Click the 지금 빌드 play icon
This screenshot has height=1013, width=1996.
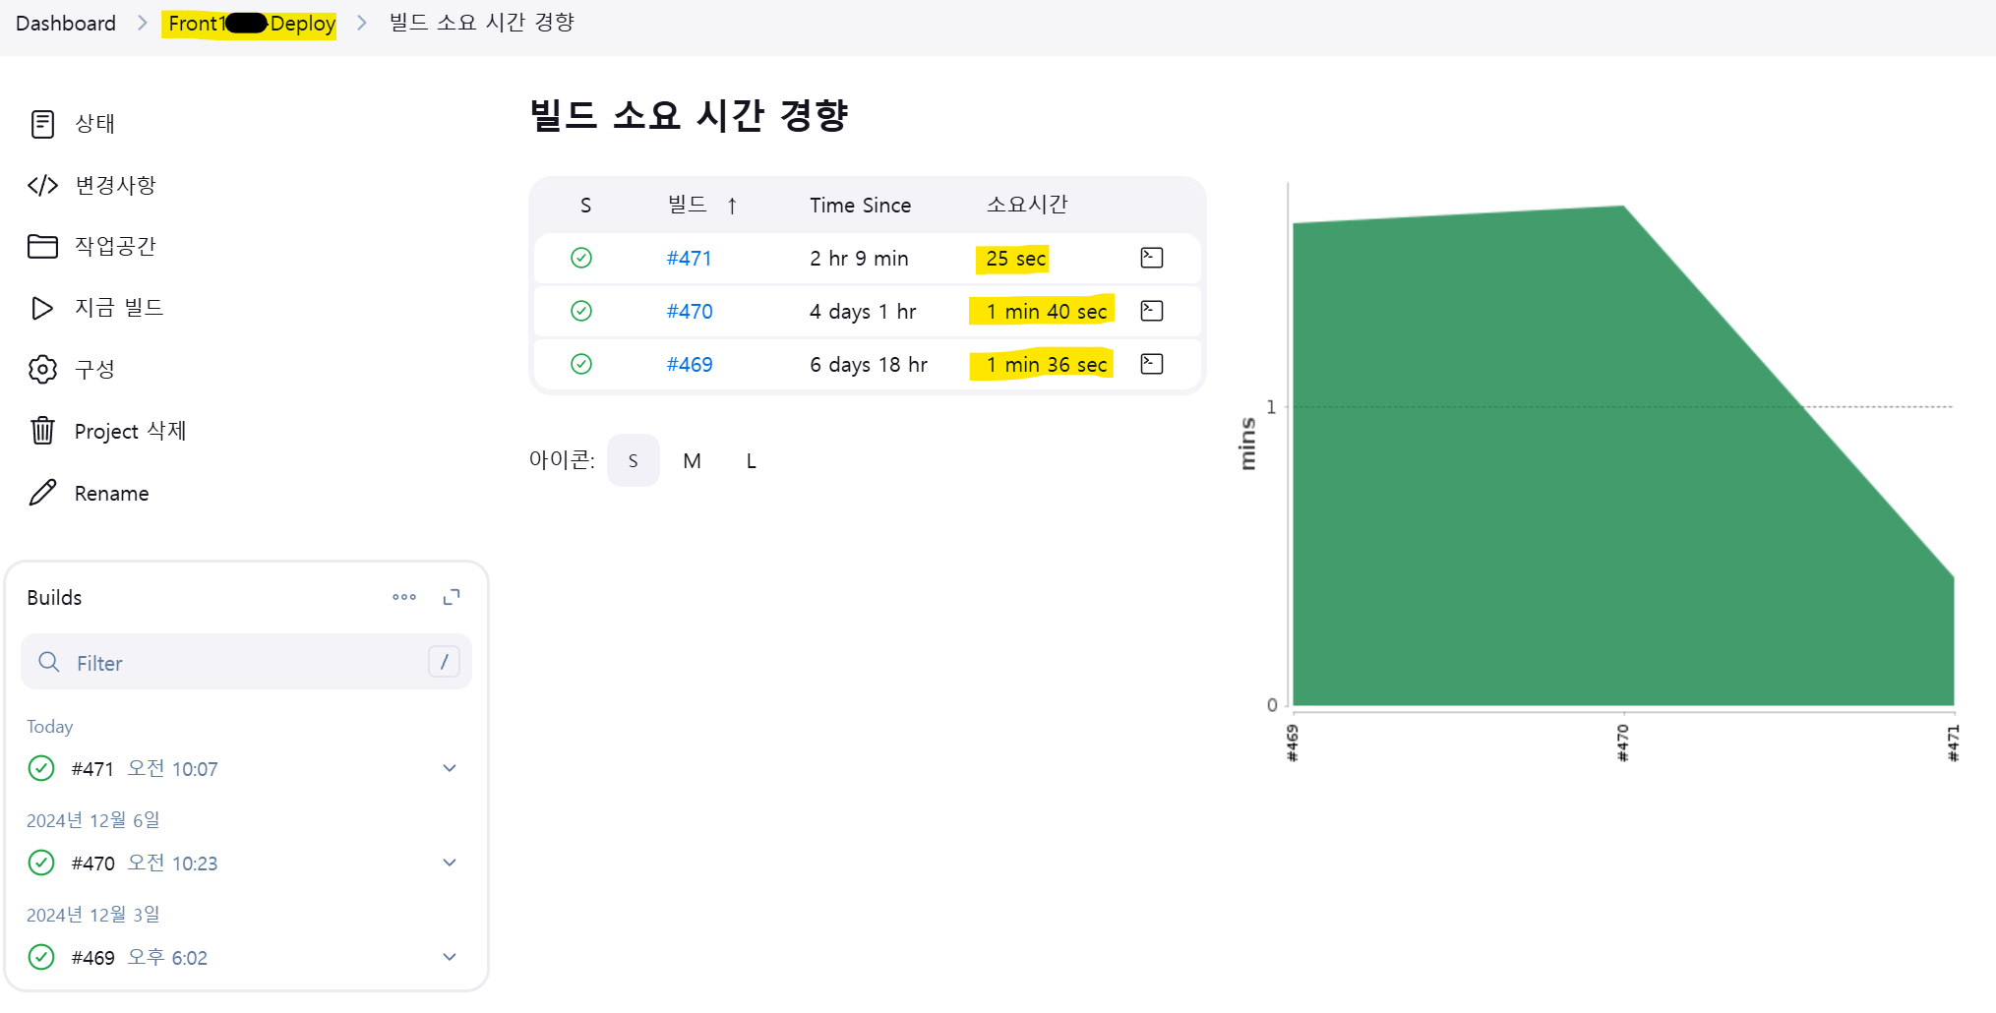[x=42, y=308]
